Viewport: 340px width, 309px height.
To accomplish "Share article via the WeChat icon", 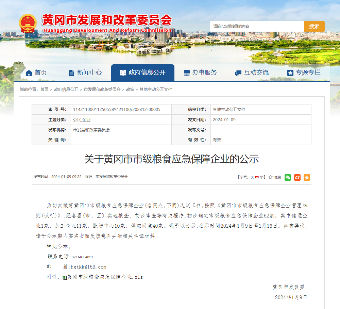I will click(x=287, y=177).
